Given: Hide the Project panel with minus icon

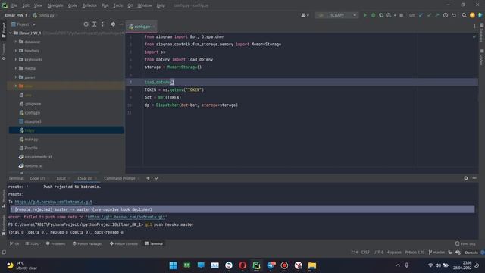Looking at the screenshot, I should tap(121, 24).
